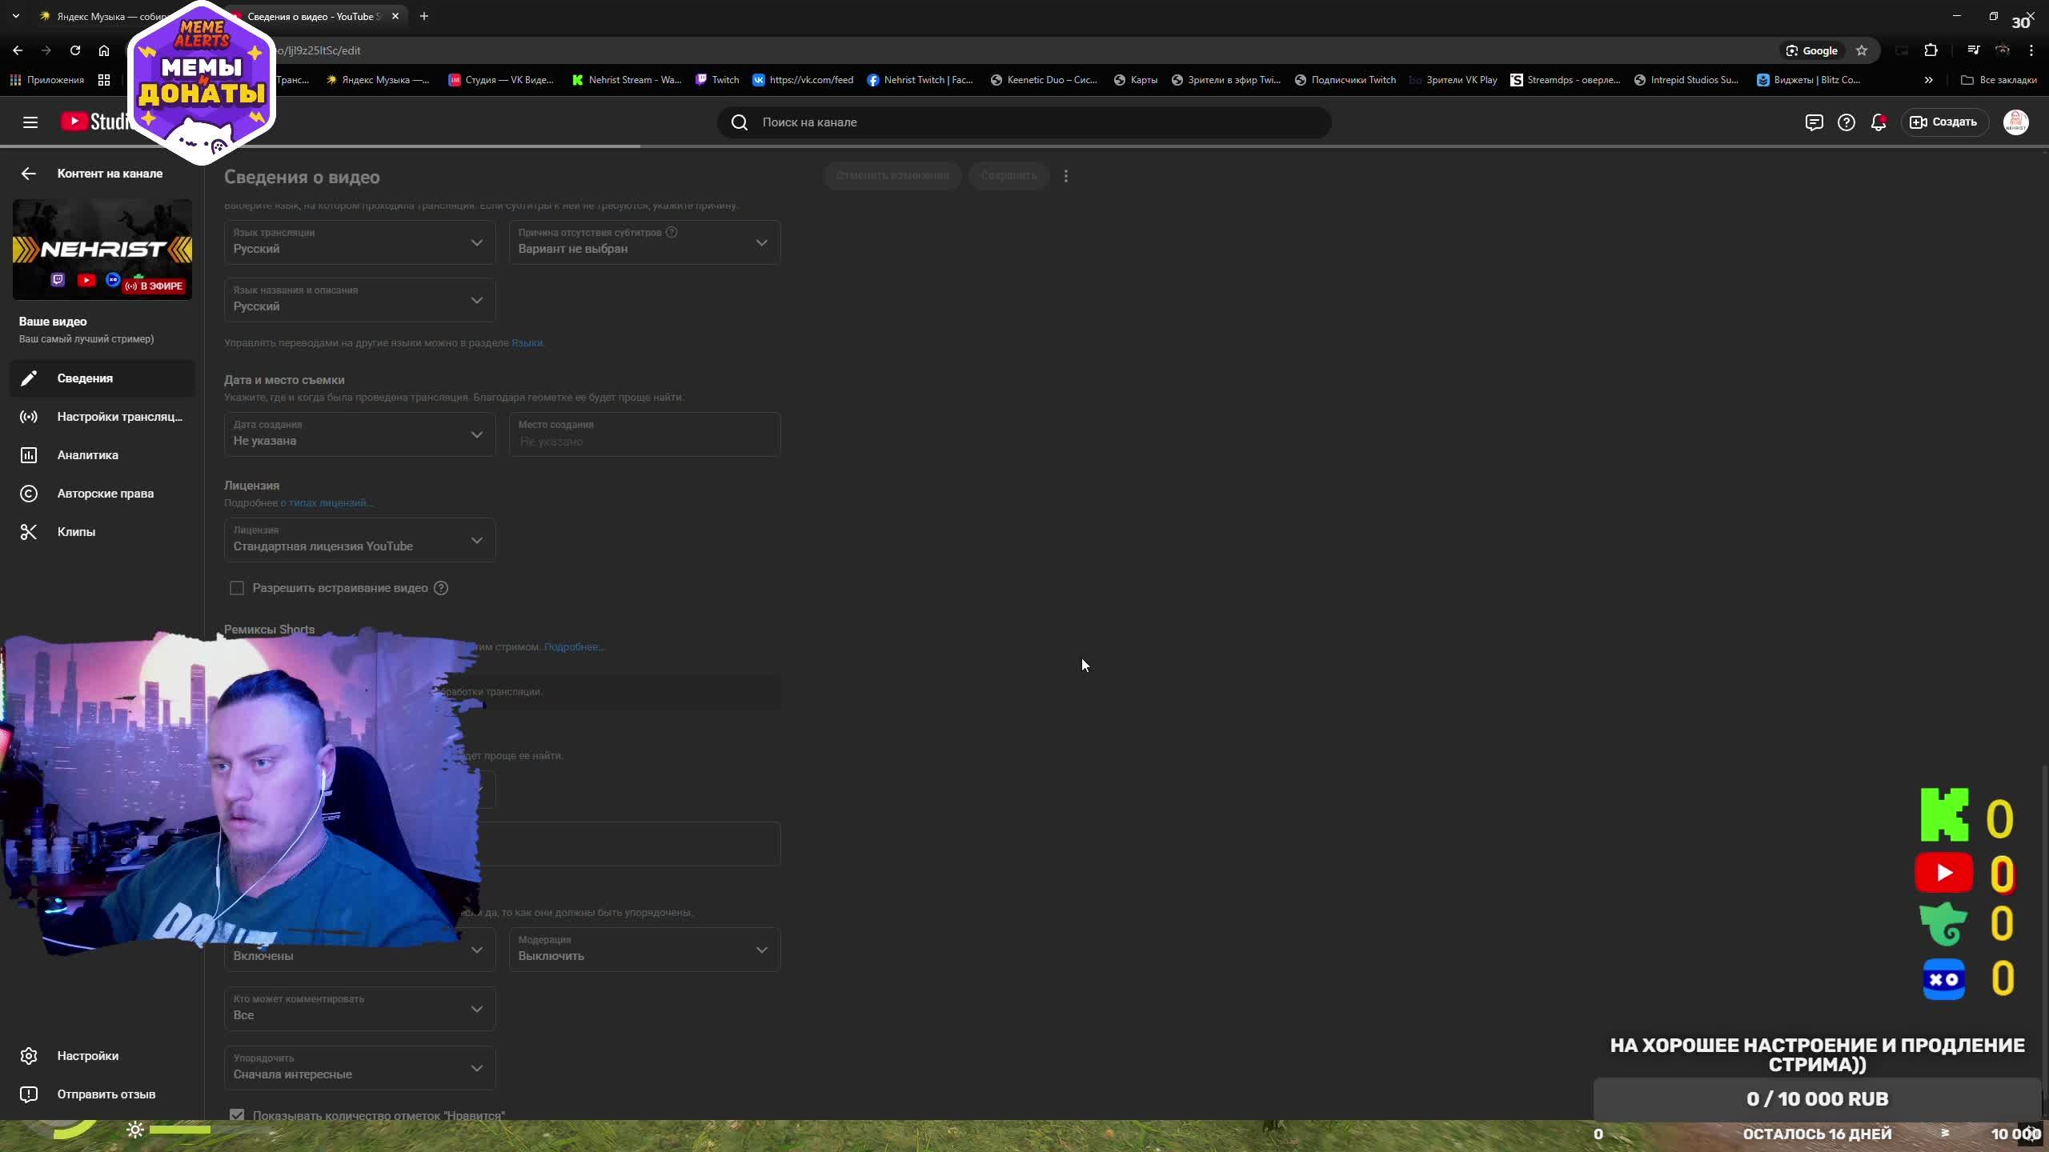Open the Copyright section in sidebar
Image resolution: width=2049 pixels, height=1152 pixels.
coord(105,494)
